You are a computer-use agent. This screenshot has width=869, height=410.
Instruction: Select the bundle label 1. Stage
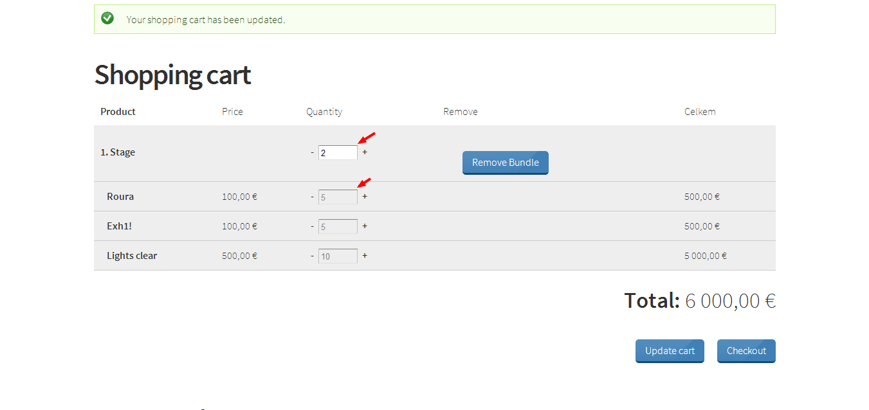point(117,152)
